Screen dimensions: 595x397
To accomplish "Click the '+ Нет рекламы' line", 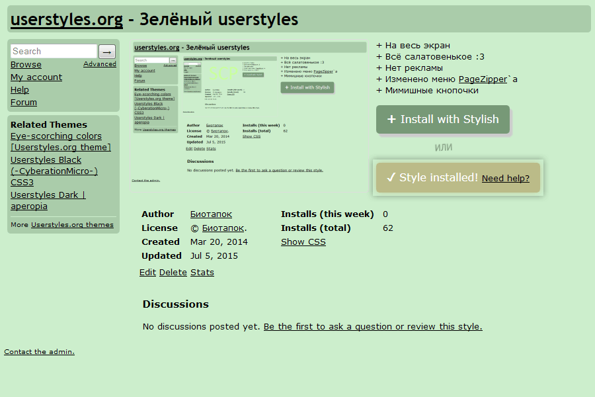I will [409, 68].
